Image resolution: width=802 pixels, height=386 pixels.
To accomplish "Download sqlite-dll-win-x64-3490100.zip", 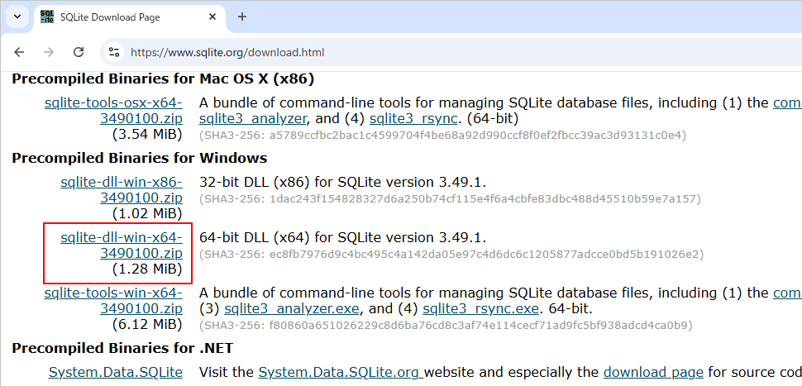I will 122,245.
